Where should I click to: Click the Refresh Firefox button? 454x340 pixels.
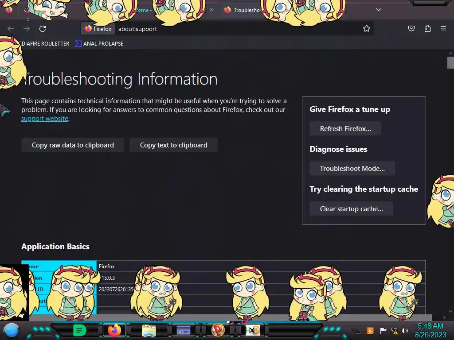[345, 129]
